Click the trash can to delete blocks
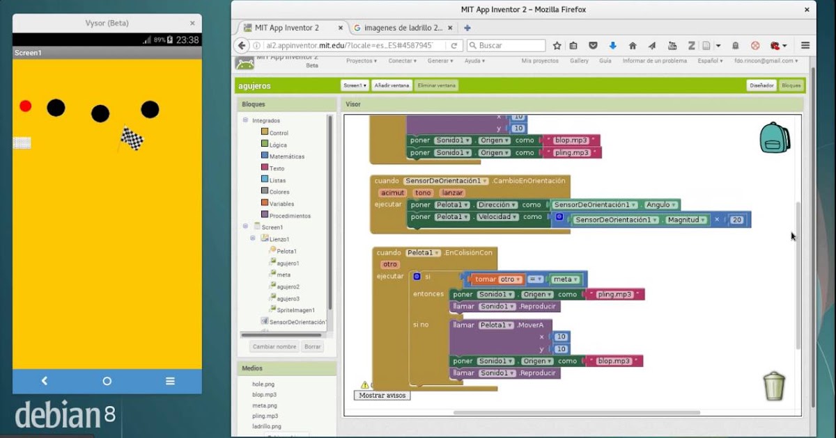 (773, 386)
